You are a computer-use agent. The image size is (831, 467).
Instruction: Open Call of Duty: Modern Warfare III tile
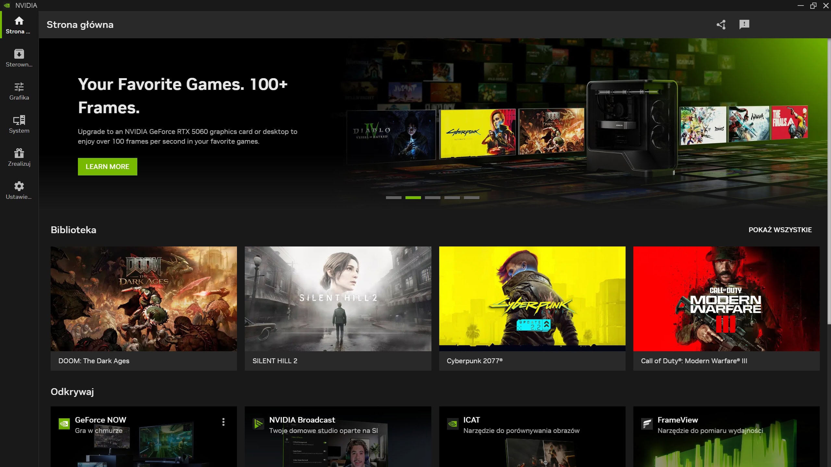point(726,308)
